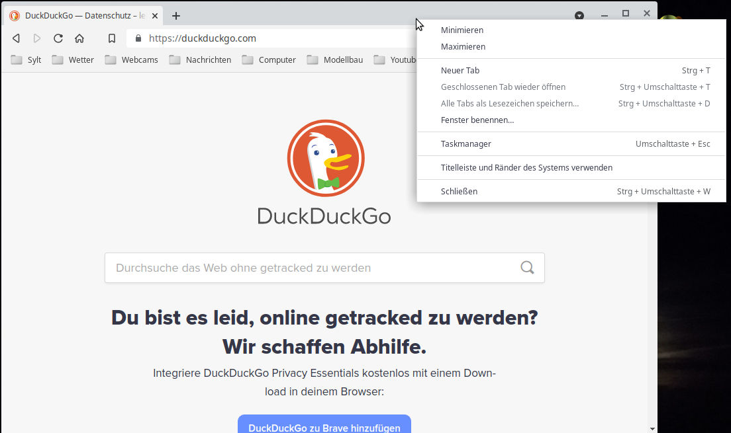This screenshot has height=433, width=731.
Task: Open the home page icon
Action: 79,38
